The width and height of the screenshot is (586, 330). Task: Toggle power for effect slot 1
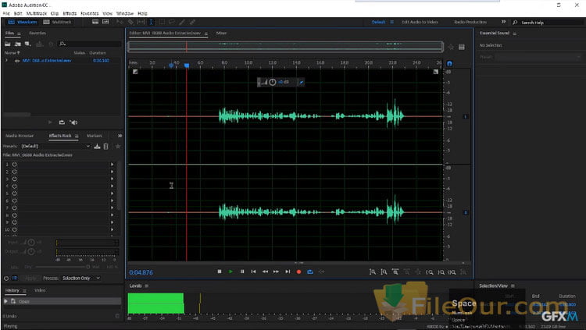[x=14, y=164]
